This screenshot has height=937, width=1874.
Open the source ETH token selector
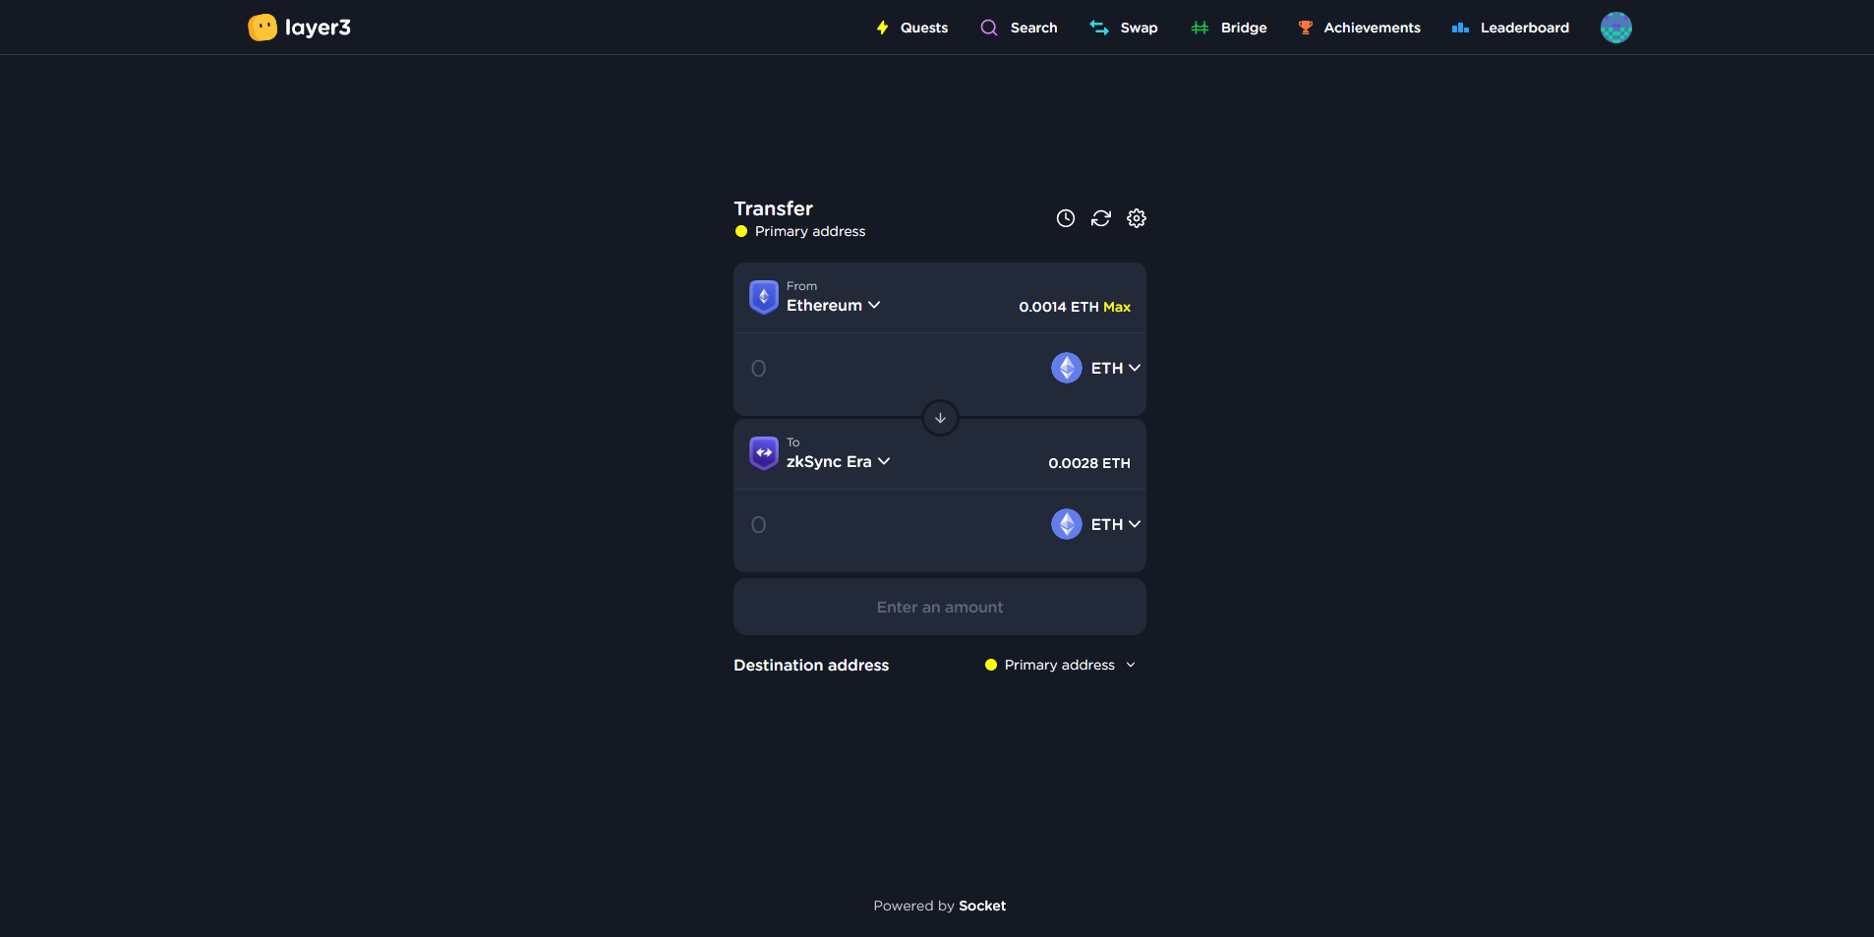(x=1096, y=368)
